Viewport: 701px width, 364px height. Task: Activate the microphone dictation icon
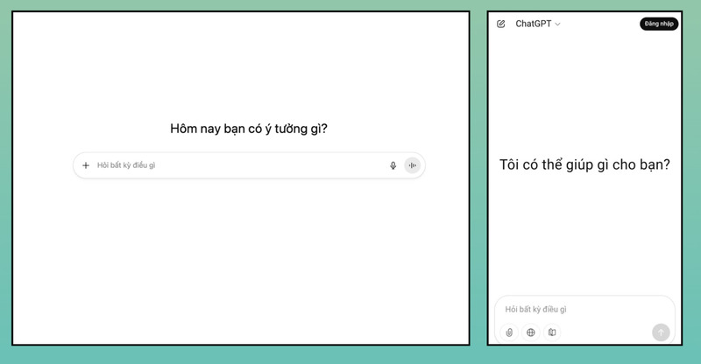click(393, 165)
